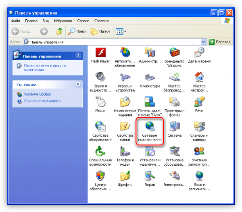Open the Клавиатура icon
This screenshot has width=242, height=212.
tap(150, 77)
